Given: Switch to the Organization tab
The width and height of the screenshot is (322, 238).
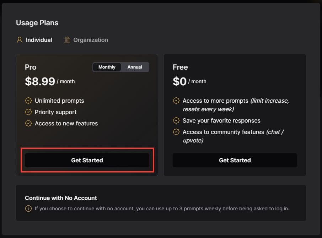Looking at the screenshot, I should tap(90, 40).
